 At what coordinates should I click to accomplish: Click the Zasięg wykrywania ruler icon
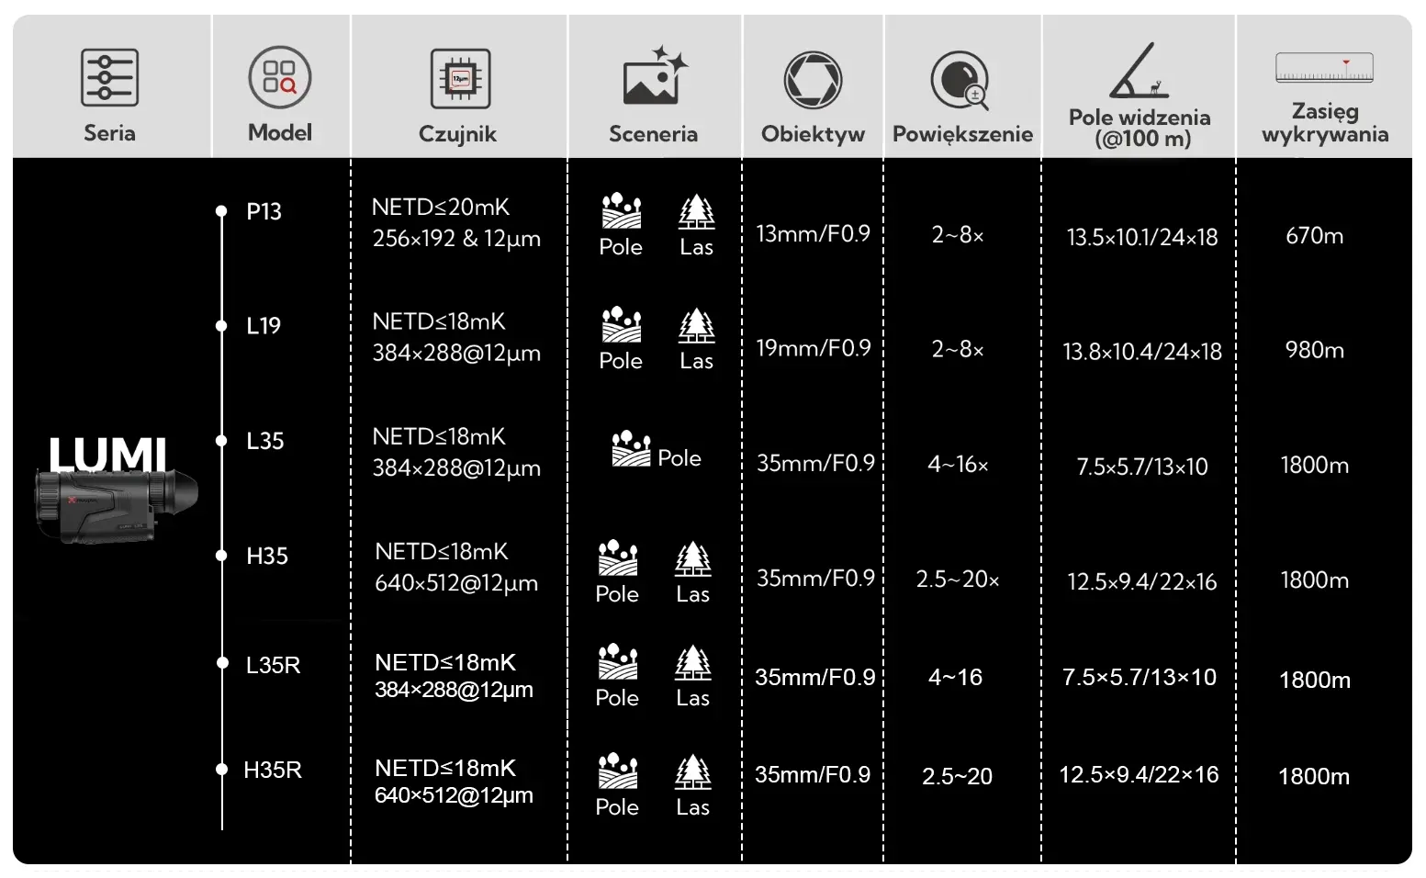[1325, 68]
